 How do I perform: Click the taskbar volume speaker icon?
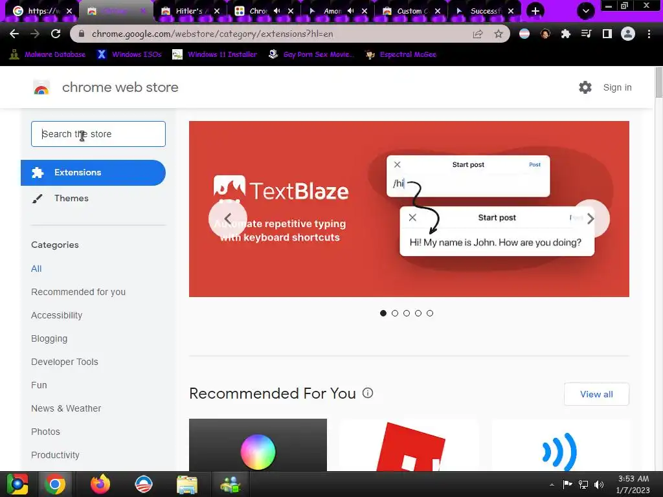tap(599, 484)
